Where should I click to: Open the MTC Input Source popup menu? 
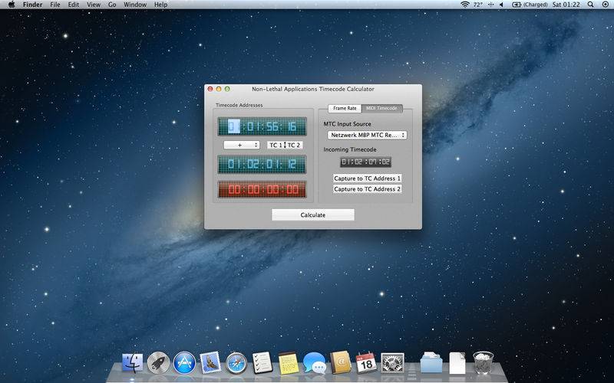click(367, 136)
